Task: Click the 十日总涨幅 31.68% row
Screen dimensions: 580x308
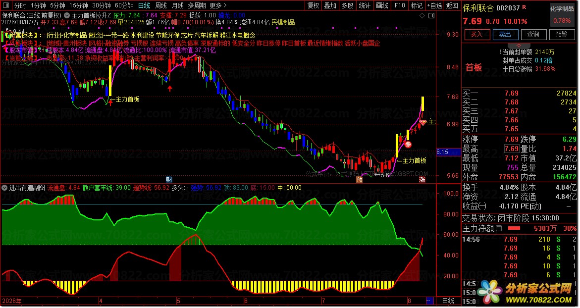Action: [x=528, y=69]
